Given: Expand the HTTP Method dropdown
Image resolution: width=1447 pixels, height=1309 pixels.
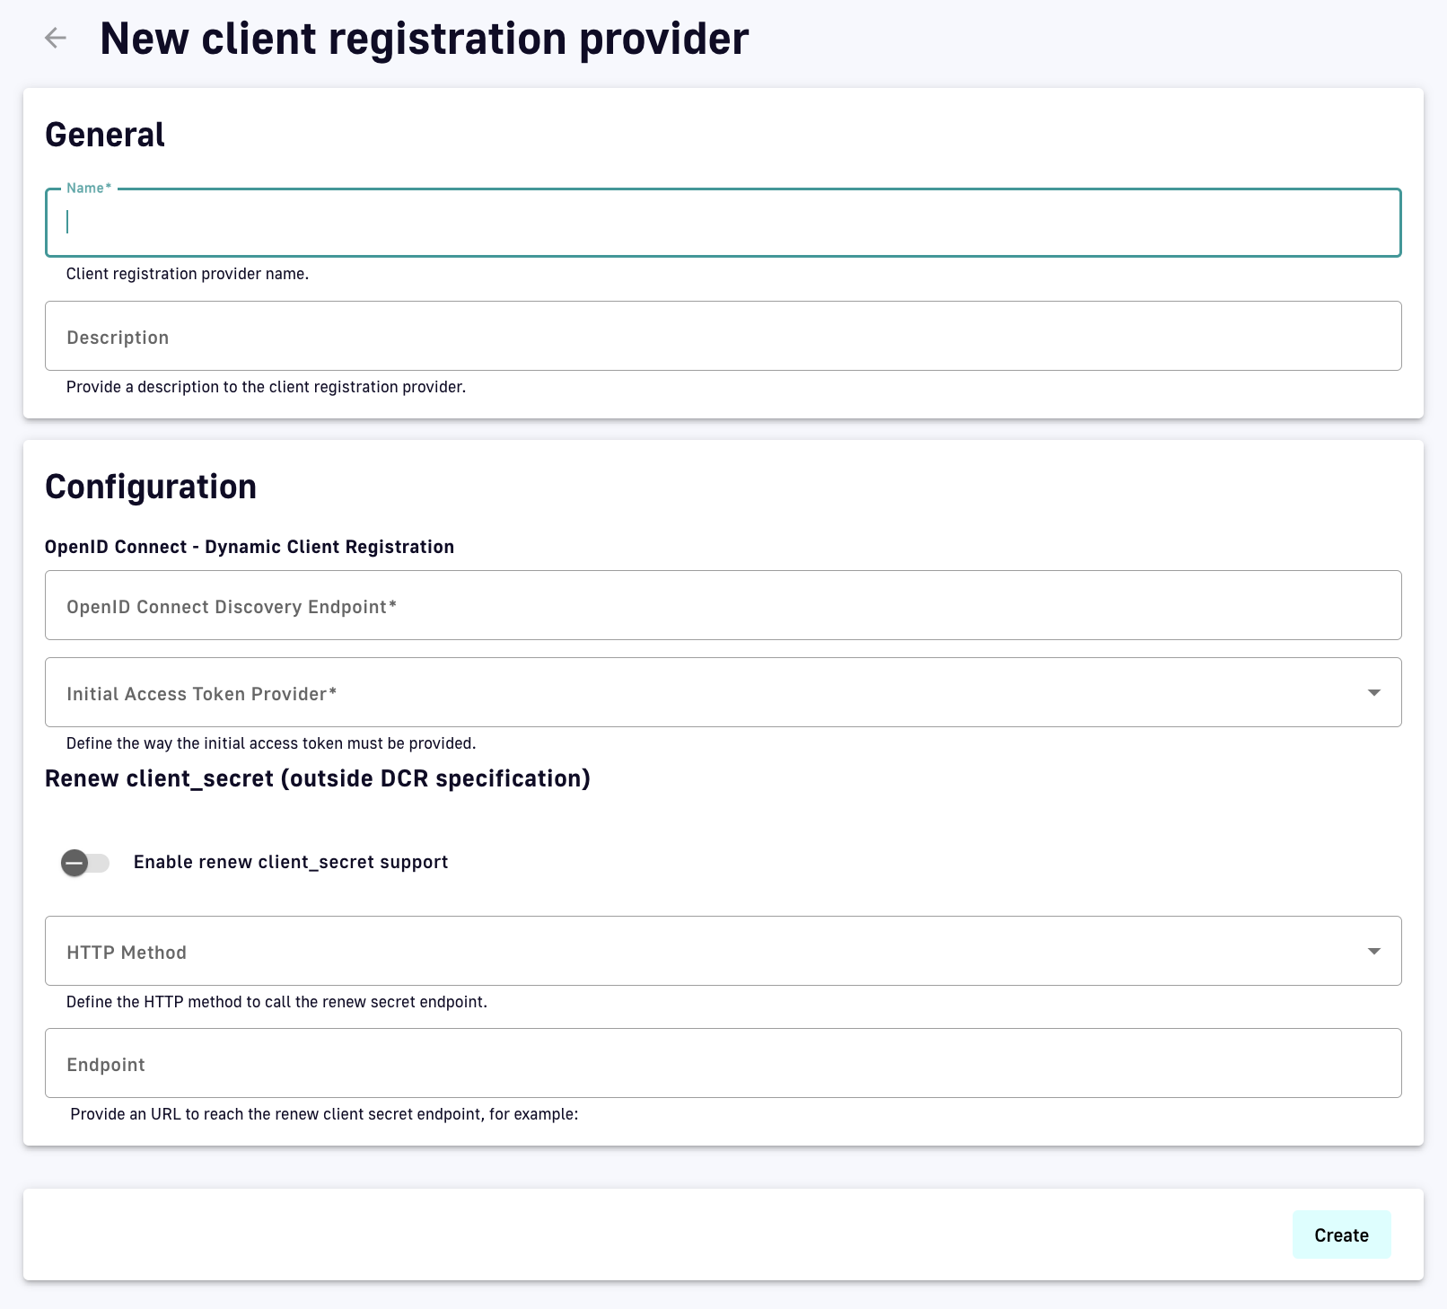Looking at the screenshot, I should tap(709, 951).
